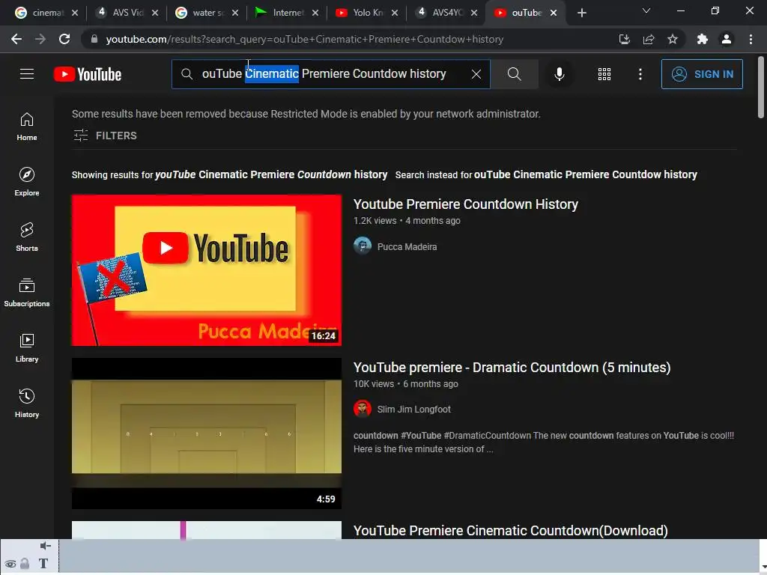Go to Home in the sidebar

click(x=27, y=127)
